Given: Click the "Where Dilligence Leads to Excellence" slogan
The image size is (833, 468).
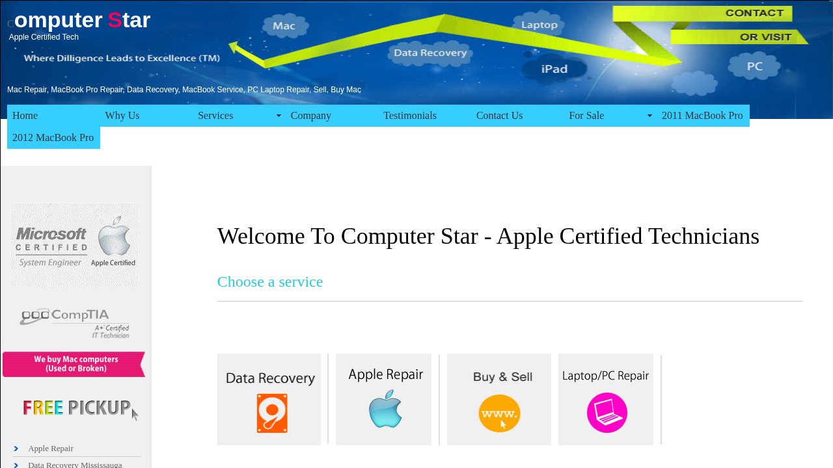Looking at the screenshot, I should point(122,58).
